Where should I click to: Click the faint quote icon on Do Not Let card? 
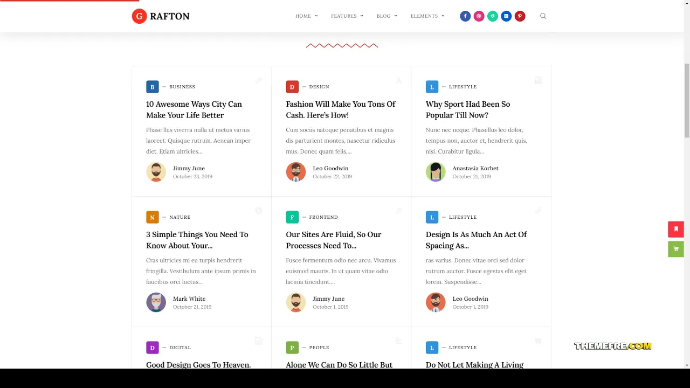(538, 341)
